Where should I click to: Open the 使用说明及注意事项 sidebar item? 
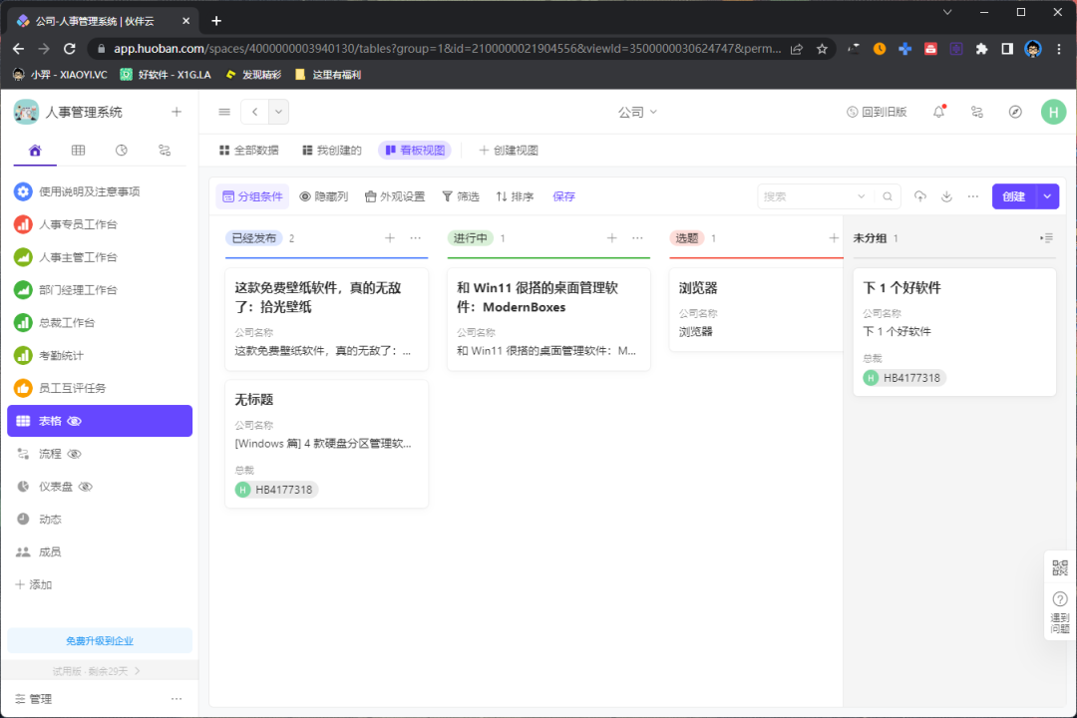88,191
